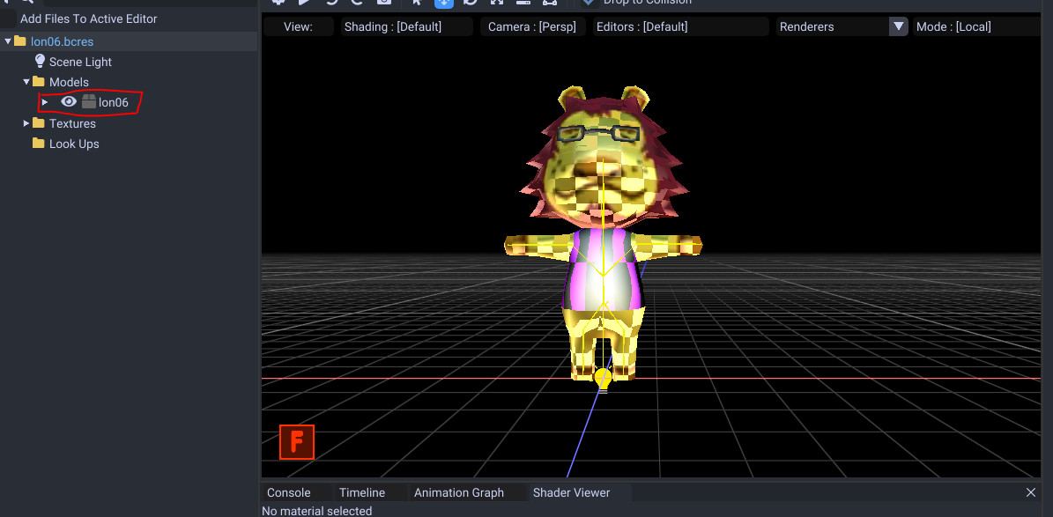Capture viewport with the camera screenshot icon
This screenshot has width=1053, height=517.
pos(383,4)
